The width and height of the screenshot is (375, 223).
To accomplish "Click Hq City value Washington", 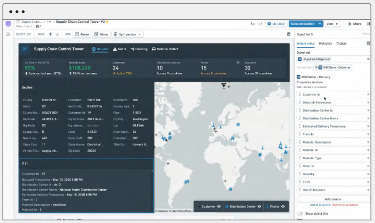I will (140, 119).
